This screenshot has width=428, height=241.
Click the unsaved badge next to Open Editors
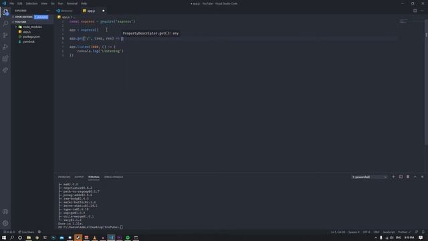pos(41,17)
